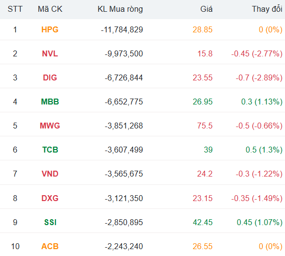Image resolution: width=285 pixels, height=256 pixels.
Task: Select net volume -6,726,844
Action: point(124,78)
